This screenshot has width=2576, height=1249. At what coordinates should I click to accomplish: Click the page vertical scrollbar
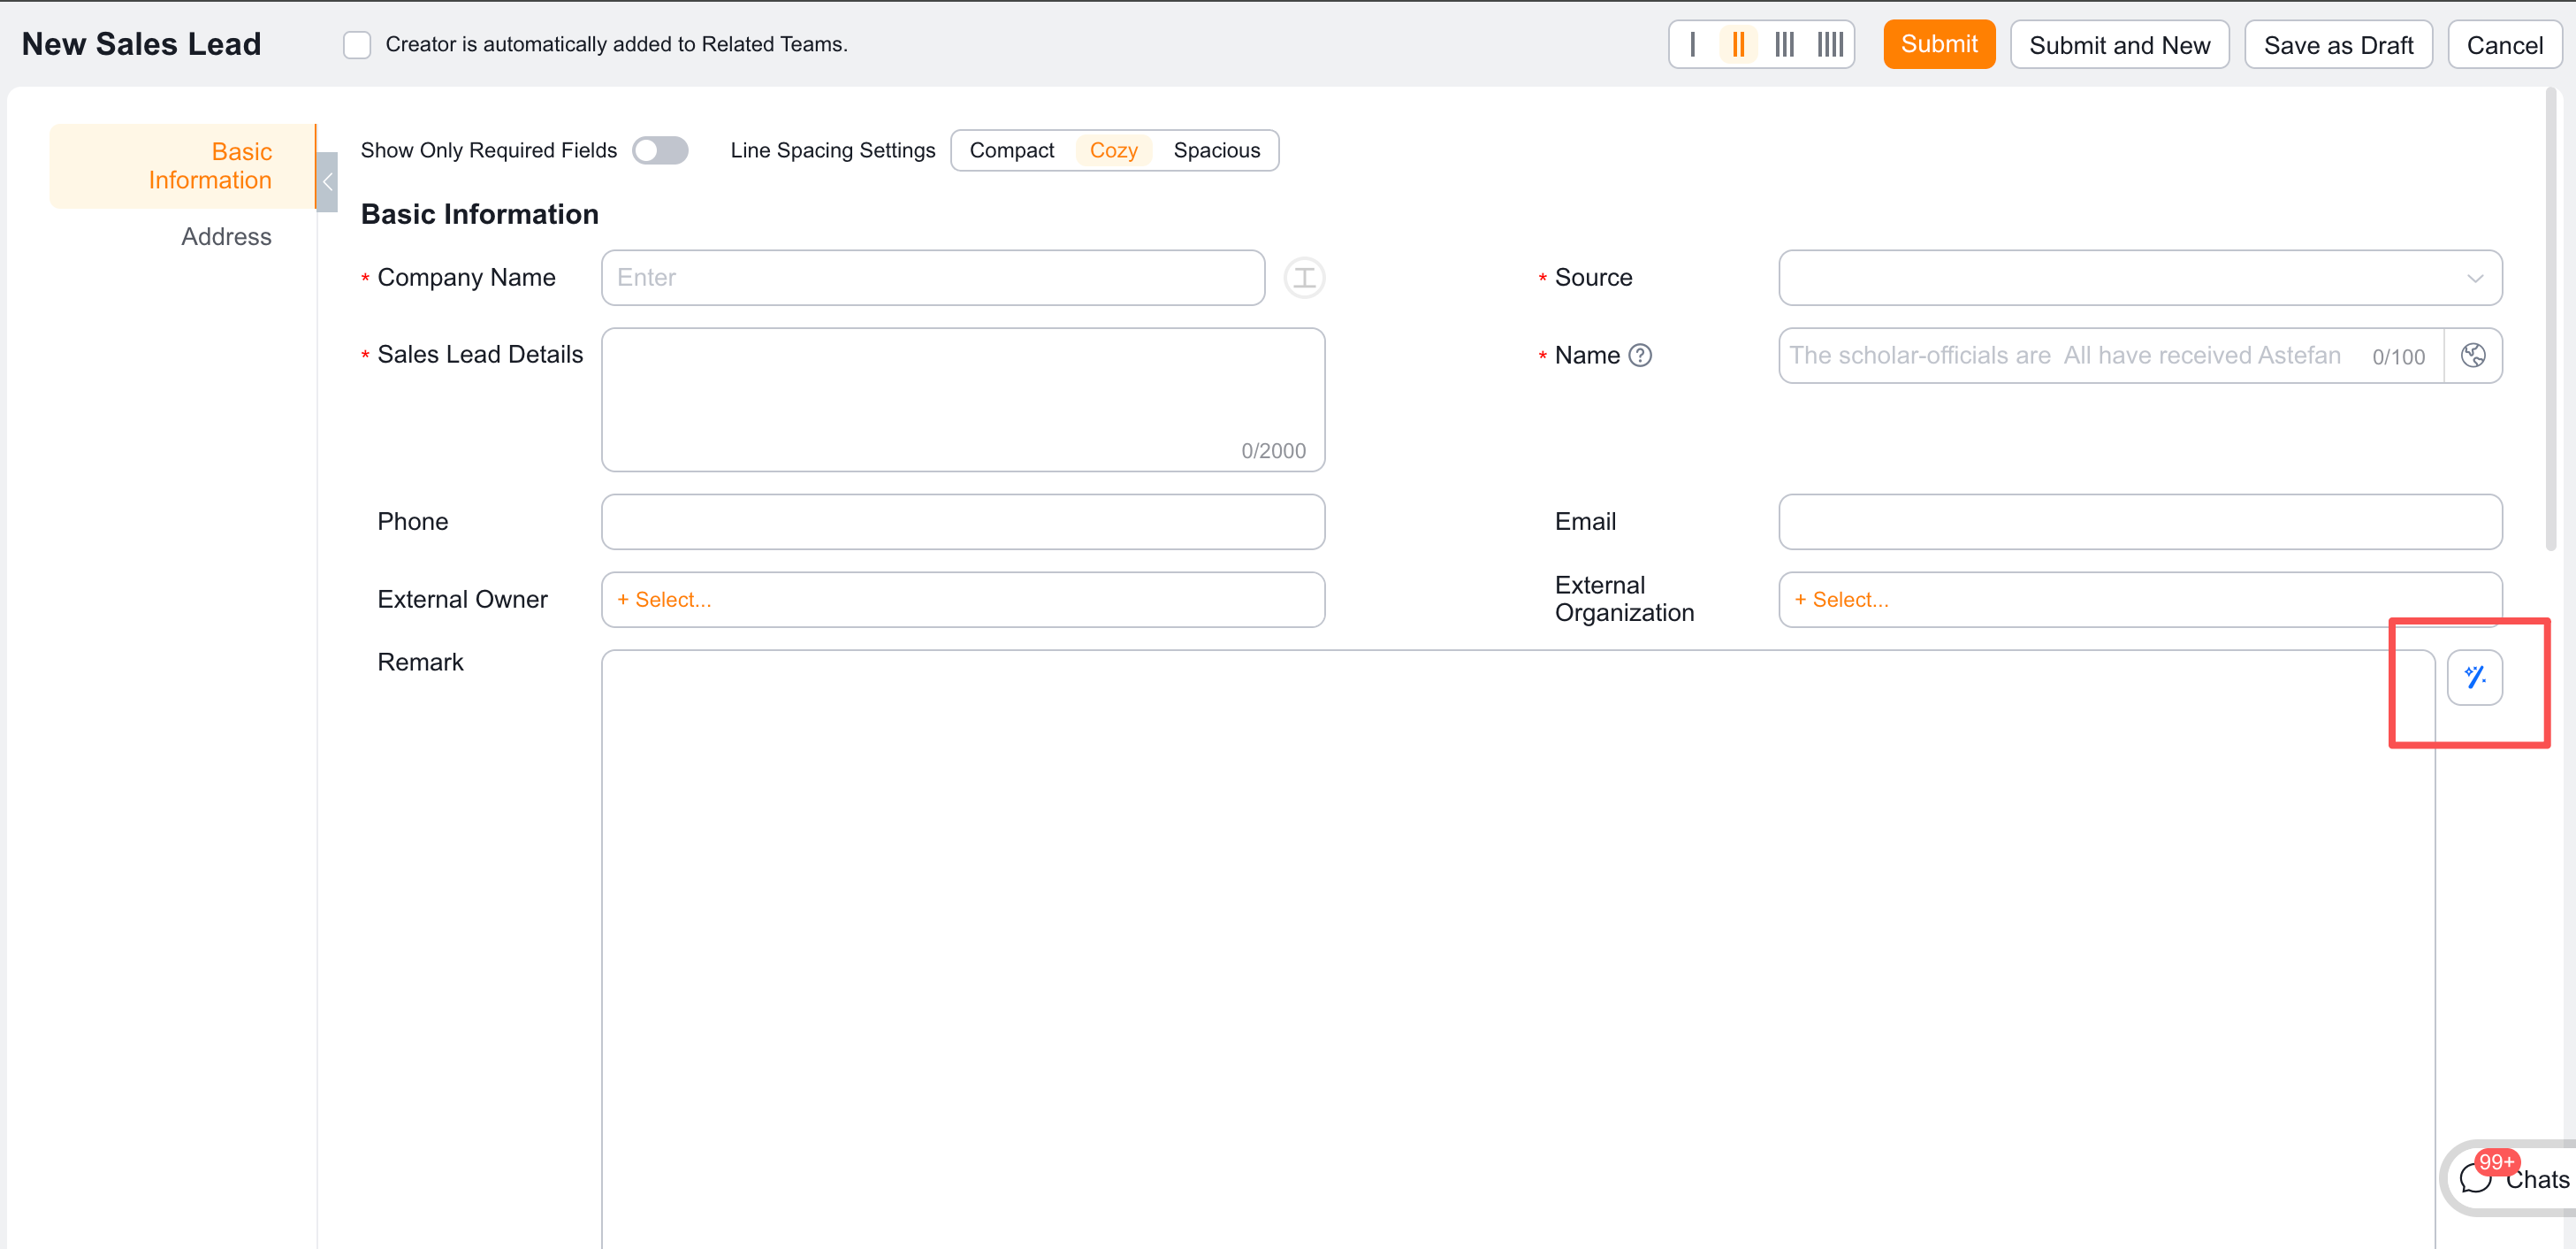tap(2551, 320)
